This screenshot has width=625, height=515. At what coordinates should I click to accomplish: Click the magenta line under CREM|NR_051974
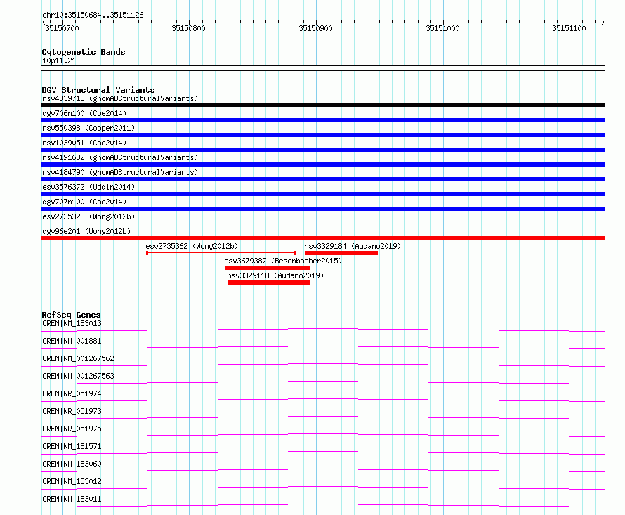click(323, 400)
